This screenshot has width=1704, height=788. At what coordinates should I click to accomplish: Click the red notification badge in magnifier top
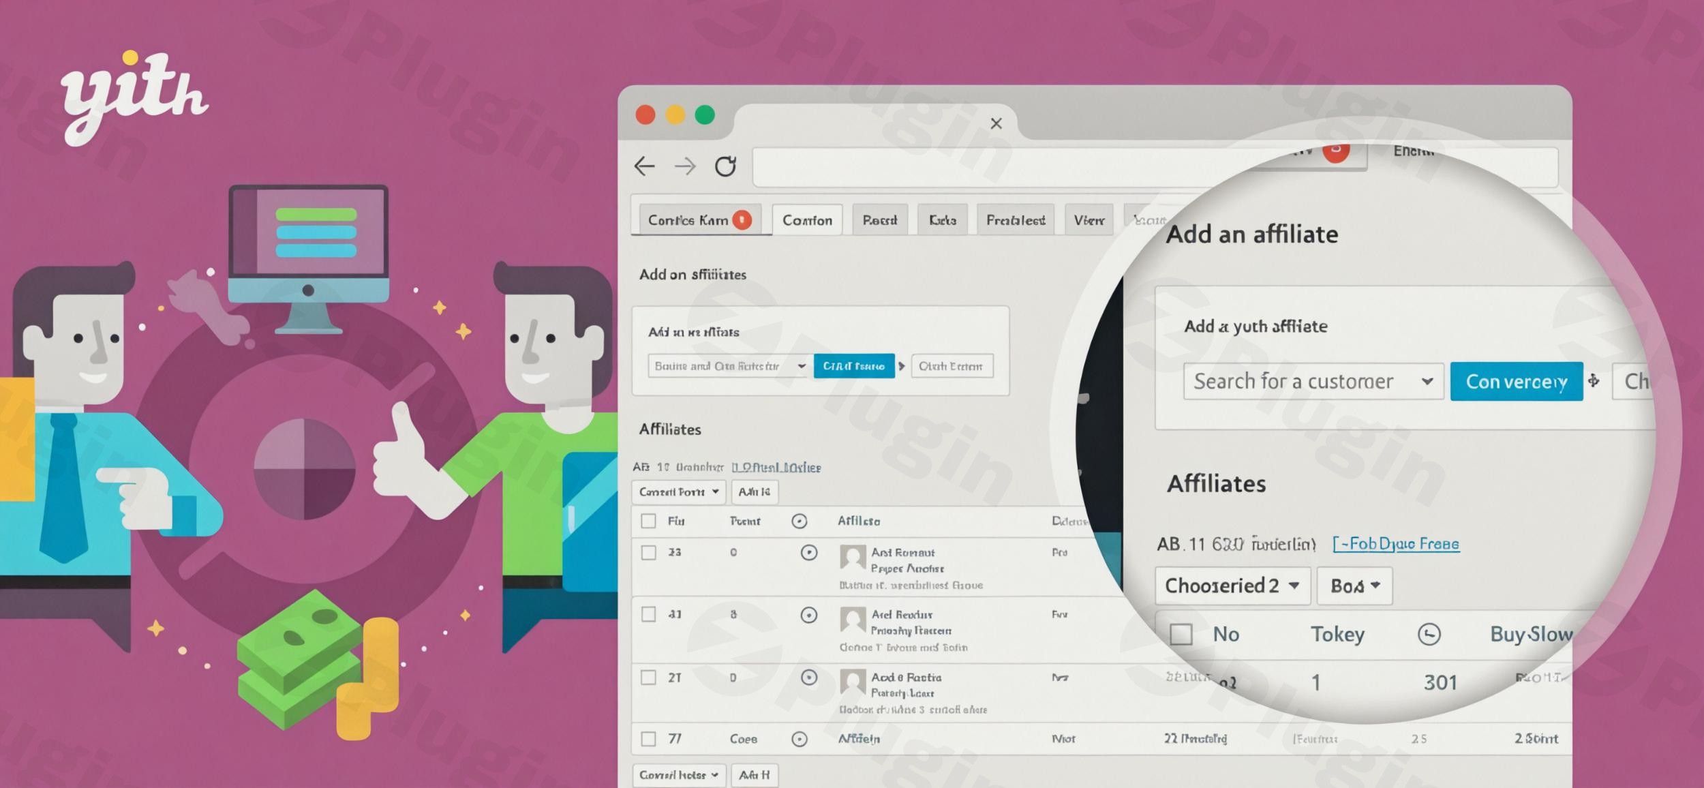tap(1336, 151)
